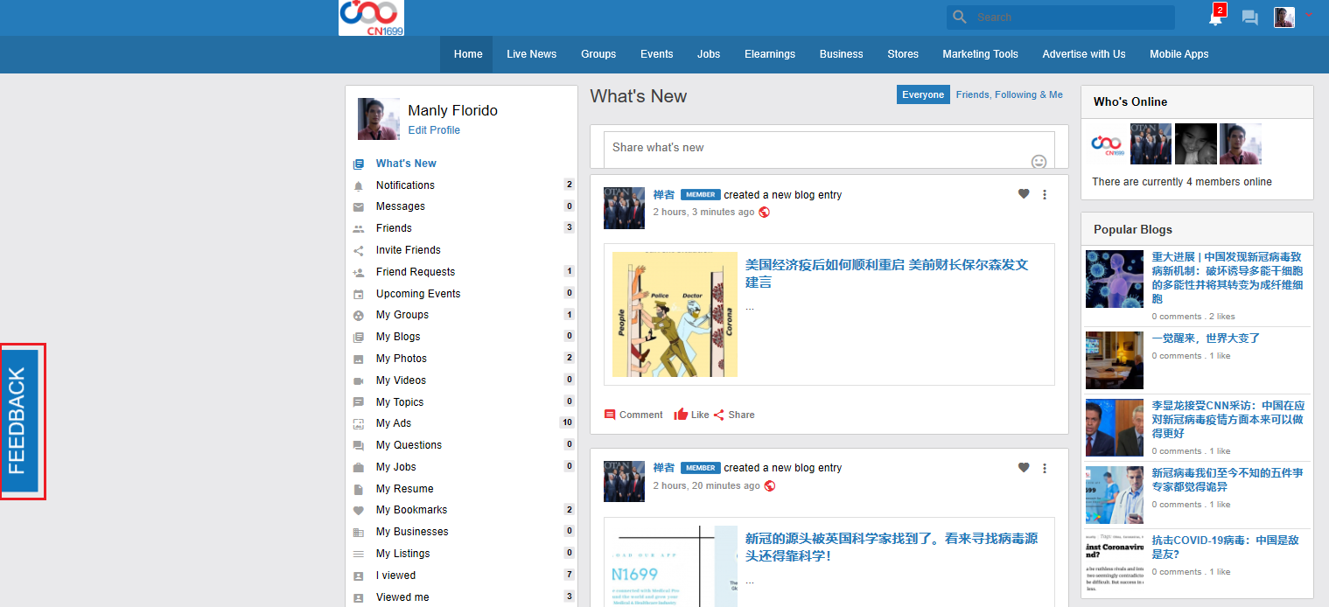The width and height of the screenshot is (1329, 607).
Task: Click the search magnifier icon
Action: tap(960, 17)
